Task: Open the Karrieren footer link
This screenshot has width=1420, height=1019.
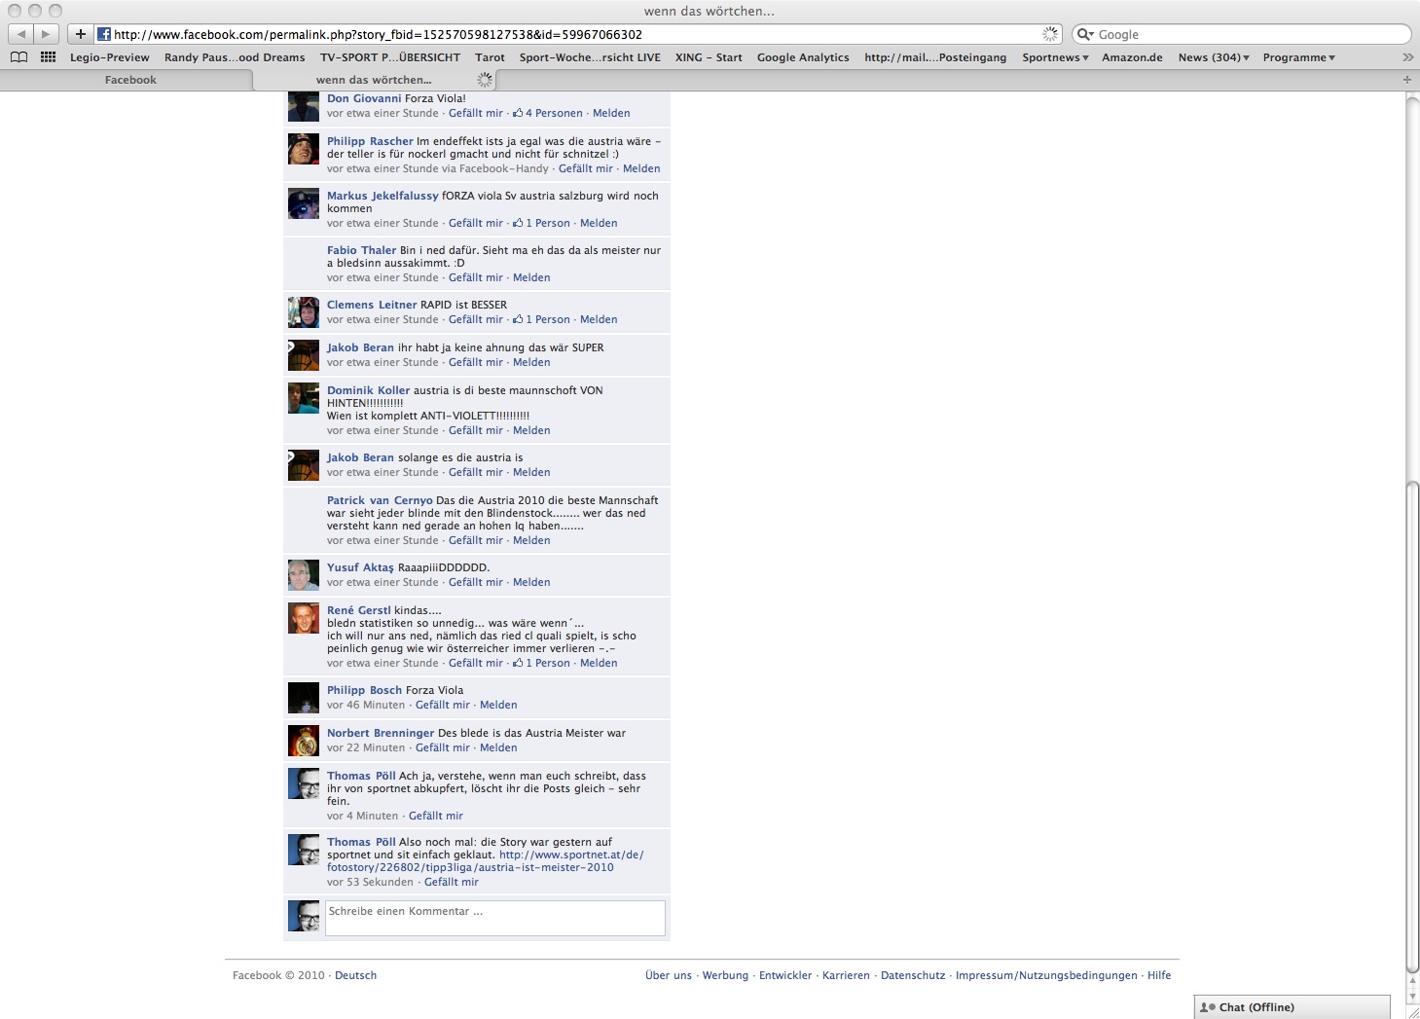Action: (x=846, y=975)
